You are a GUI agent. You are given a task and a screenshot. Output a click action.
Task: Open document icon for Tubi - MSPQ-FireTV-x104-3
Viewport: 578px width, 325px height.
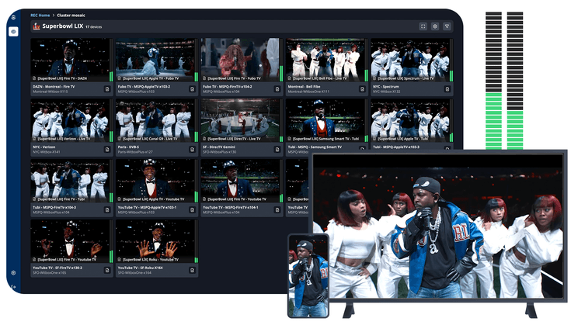[107, 209]
